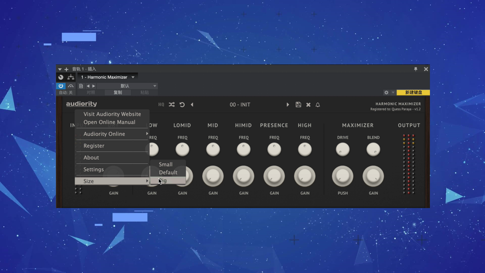Click the randomize shuffle icon
The height and width of the screenshot is (273, 485).
172,105
